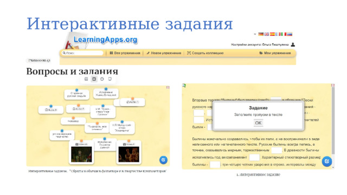Screen dimensions: 347x195
Task: Play the audio card at upper right
Action: pos(132,102)
